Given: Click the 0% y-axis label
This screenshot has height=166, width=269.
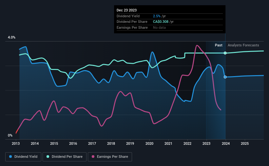Looking at the screenshot, I should pos(10,135).
